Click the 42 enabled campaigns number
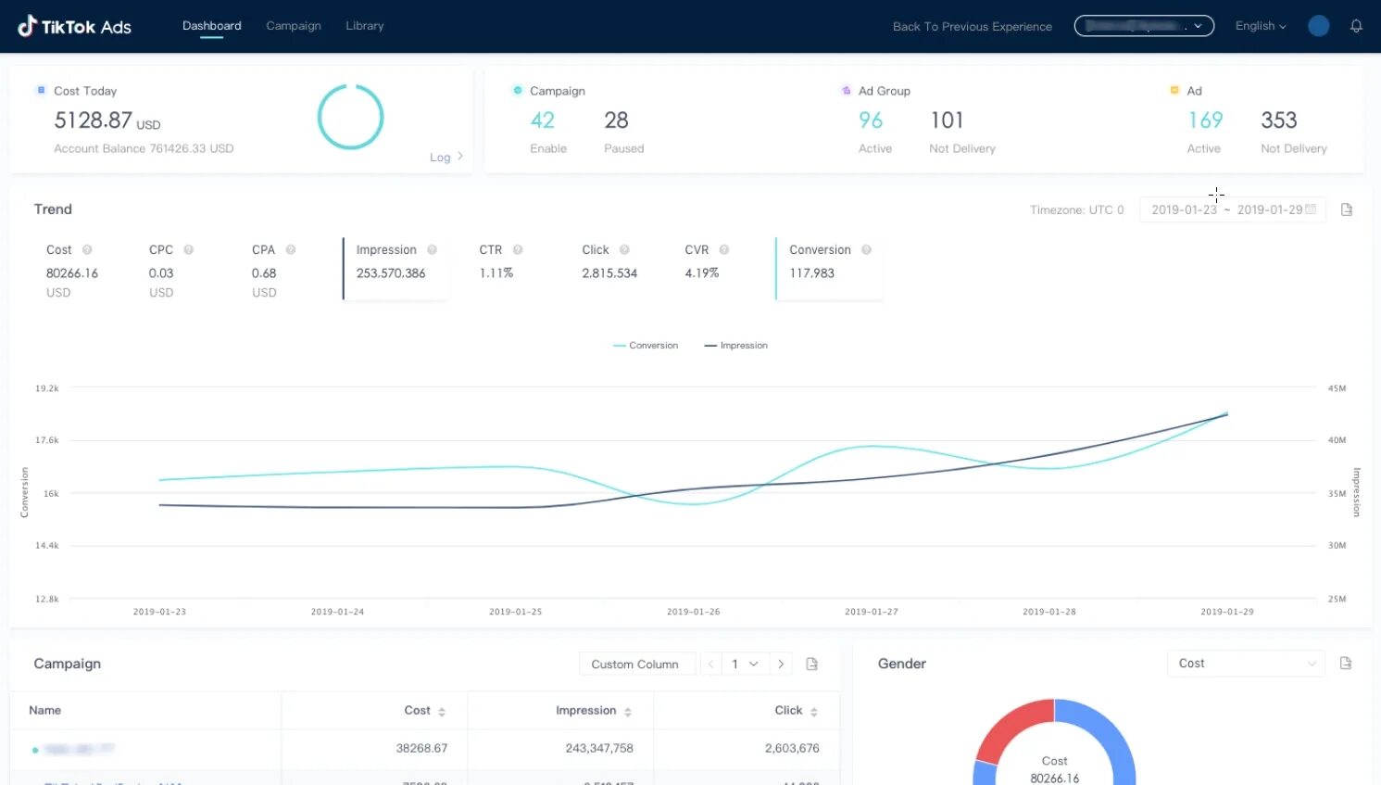The width and height of the screenshot is (1381, 785). tap(543, 120)
